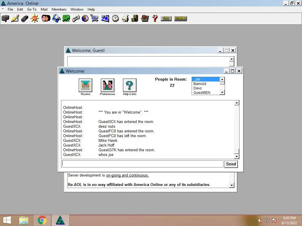Image resolution: width=302 pixels, height=226 pixels.
Task: Open File Explorer from taskbar
Action: pos(24,220)
